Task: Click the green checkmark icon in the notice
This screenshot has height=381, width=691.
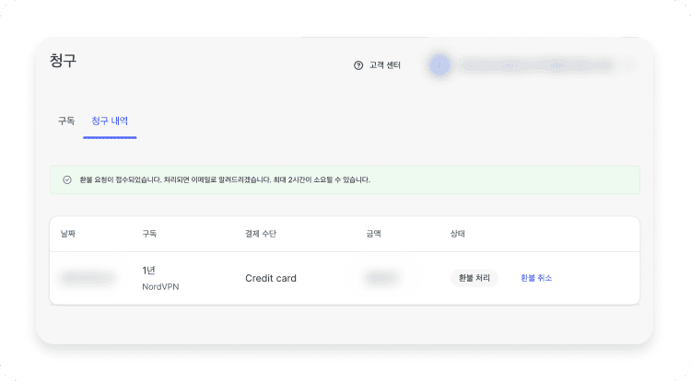Action: coord(67,179)
